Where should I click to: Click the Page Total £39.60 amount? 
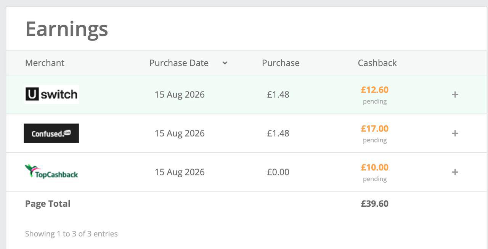(x=375, y=204)
